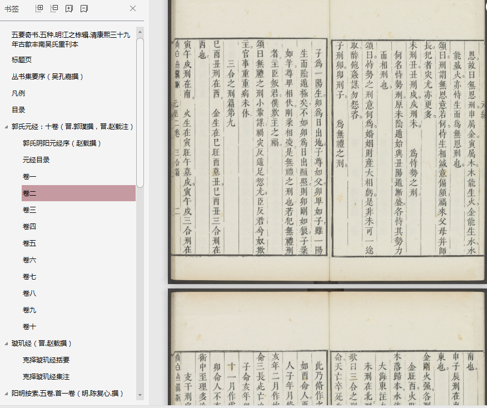
Task: Open 卷四 bookmark
Action: coord(29,227)
